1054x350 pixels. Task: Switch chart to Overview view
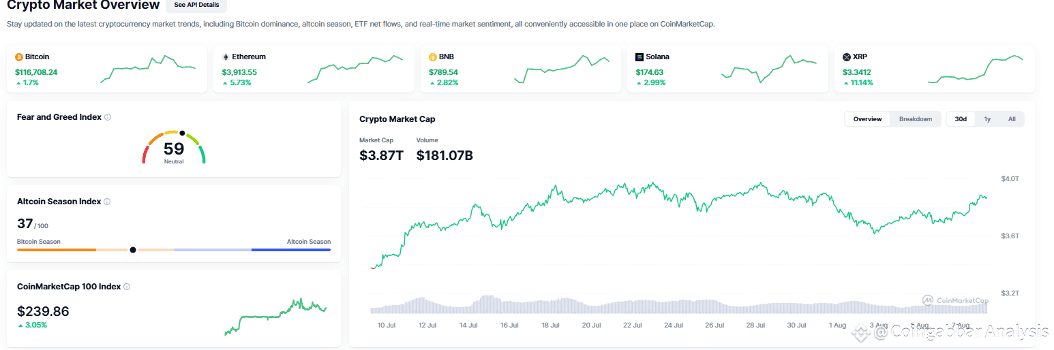pos(867,119)
